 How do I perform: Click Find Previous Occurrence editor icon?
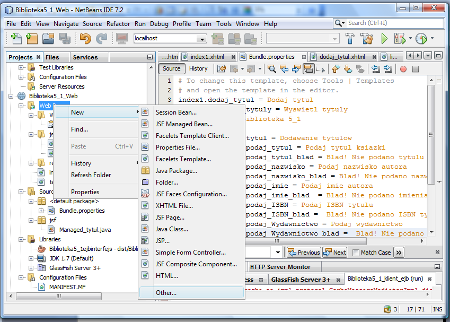point(284,69)
